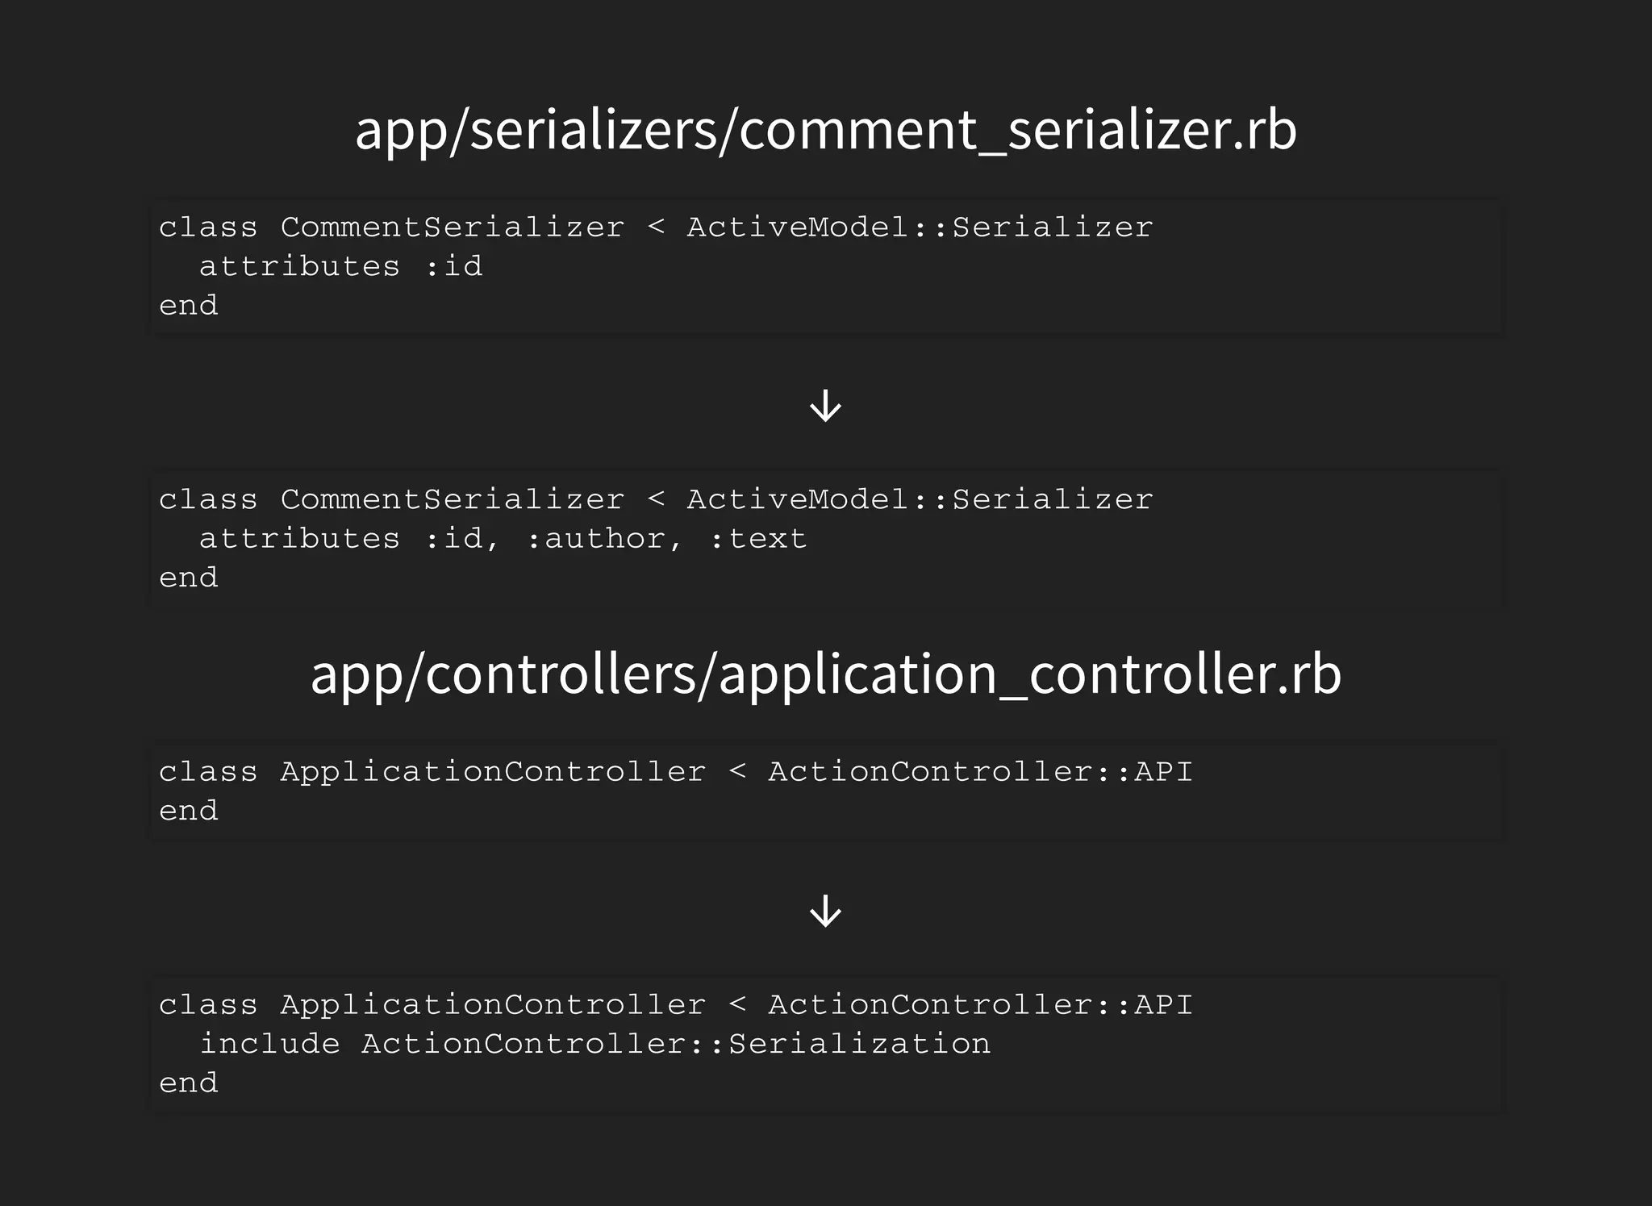Click 'end' keyword in the first code block

click(x=189, y=306)
